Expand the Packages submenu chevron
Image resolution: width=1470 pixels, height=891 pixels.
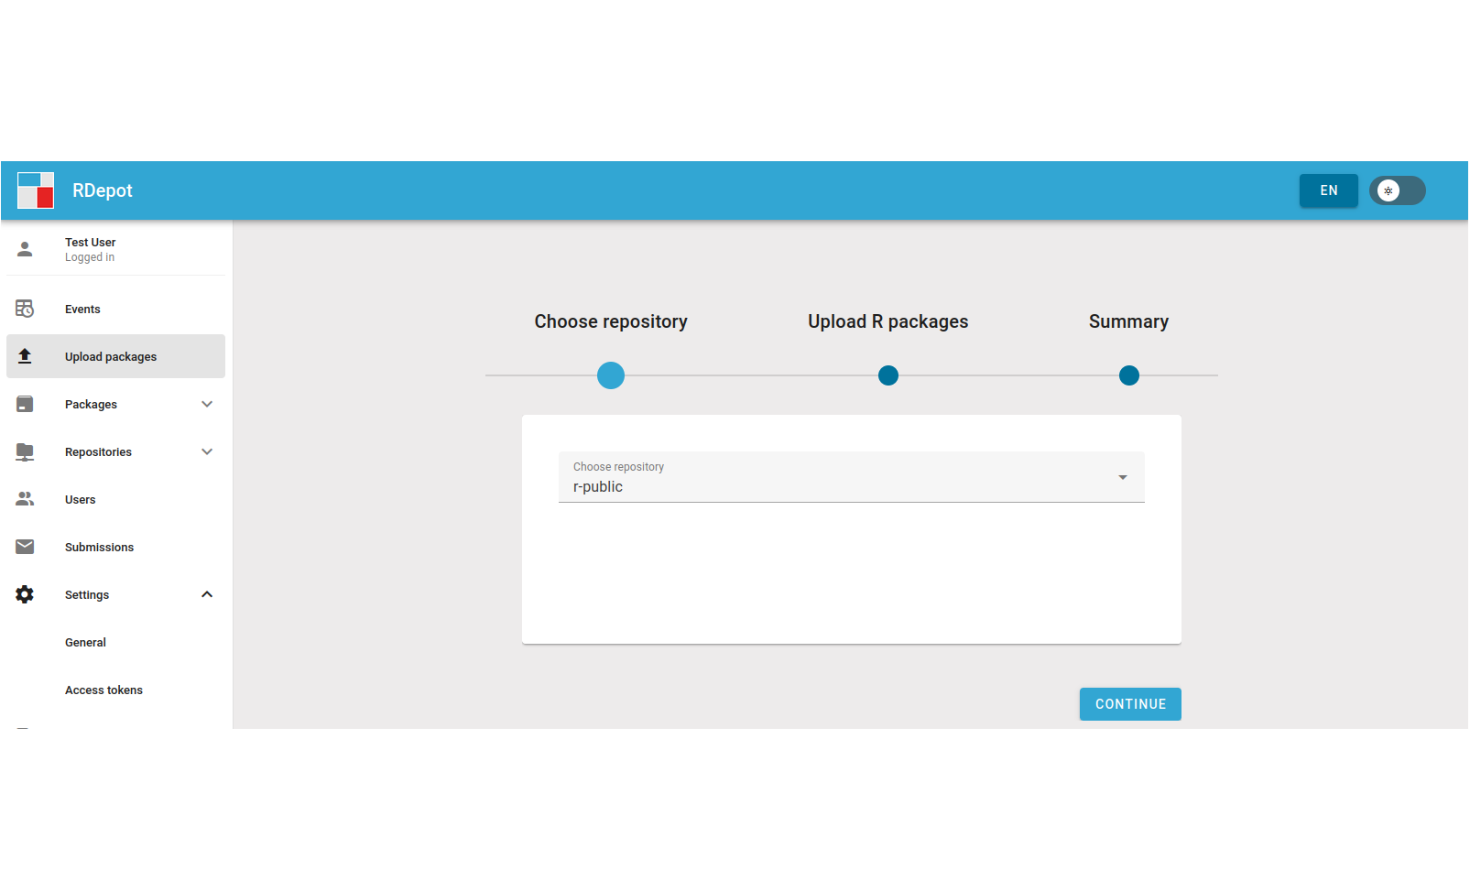[207, 404]
